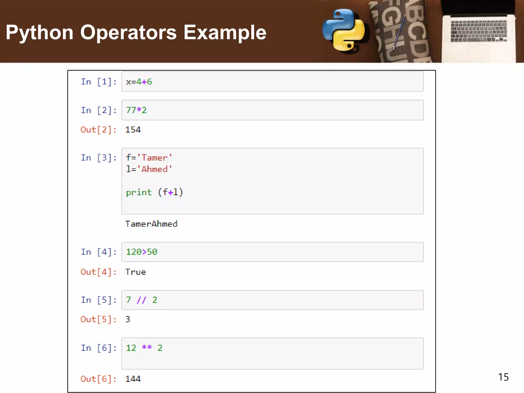Image resolution: width=524 pixels, height=393 pixels.
Task: Click inside the 77*2 code cell
Action: tap(272, 110)
